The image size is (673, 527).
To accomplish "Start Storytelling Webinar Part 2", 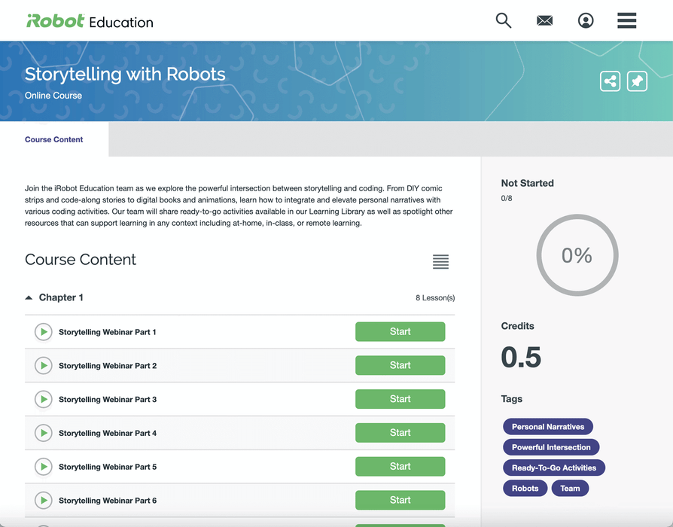I will (x=400, y=365).
